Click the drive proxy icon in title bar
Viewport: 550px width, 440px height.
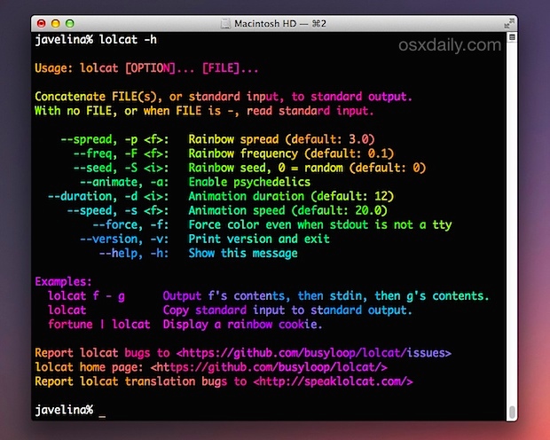click(x=225, y=24)
